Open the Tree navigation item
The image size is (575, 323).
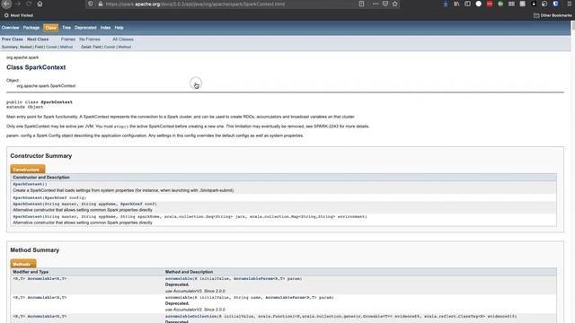66,28
